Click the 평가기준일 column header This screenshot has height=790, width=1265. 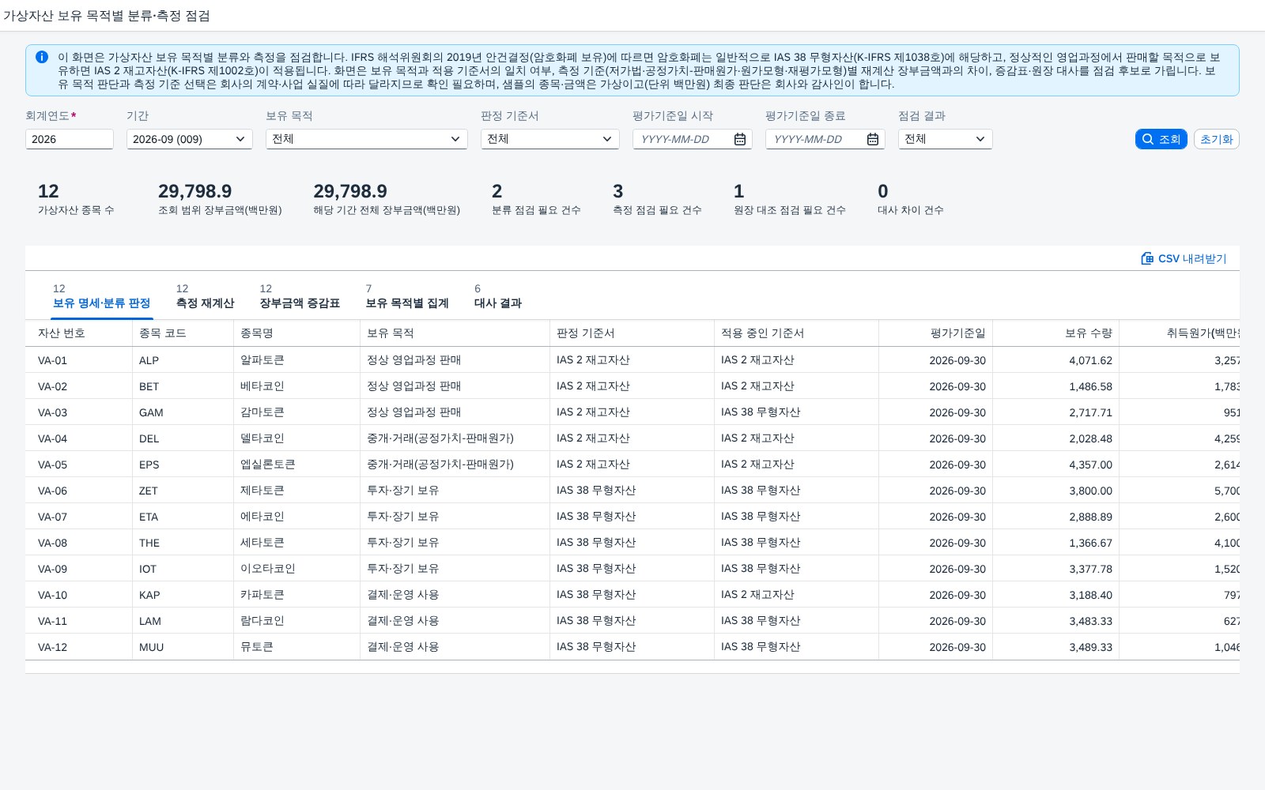[936, 333]
